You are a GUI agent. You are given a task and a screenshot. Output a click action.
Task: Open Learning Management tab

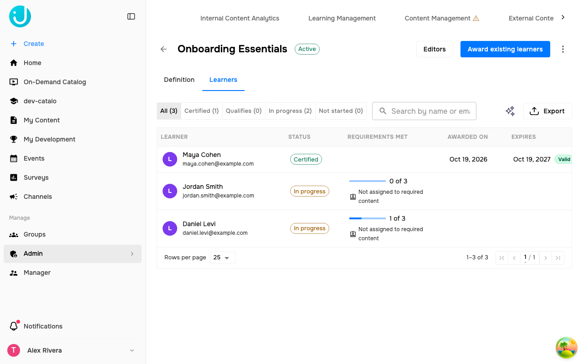coord(342,18)
